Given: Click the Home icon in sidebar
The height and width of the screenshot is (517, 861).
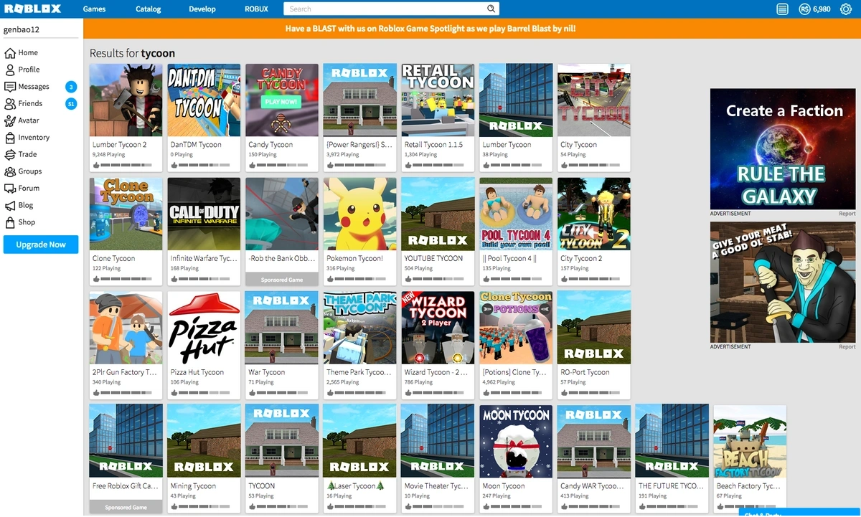Looking at the screenshot, I should (10, 53).
